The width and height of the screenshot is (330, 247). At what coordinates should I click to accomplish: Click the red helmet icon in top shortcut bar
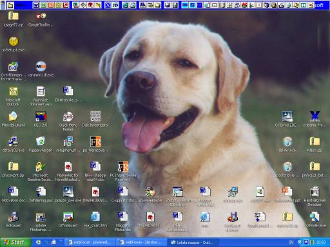coord(90,5)
